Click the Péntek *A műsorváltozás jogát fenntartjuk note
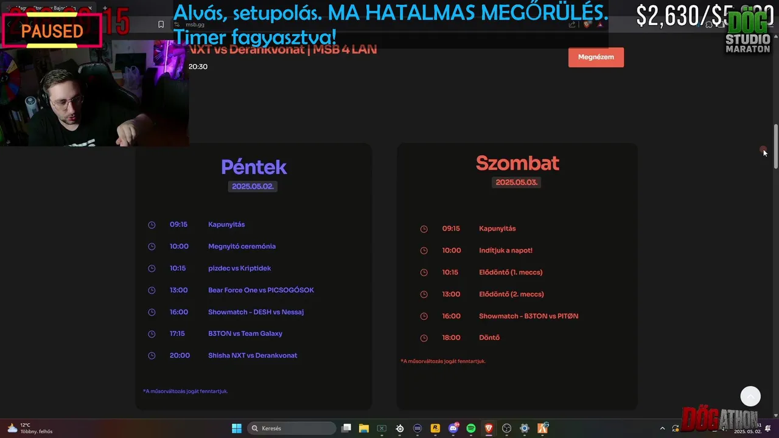This screenshot has height=438, width=779. click(x=185, y=391)
